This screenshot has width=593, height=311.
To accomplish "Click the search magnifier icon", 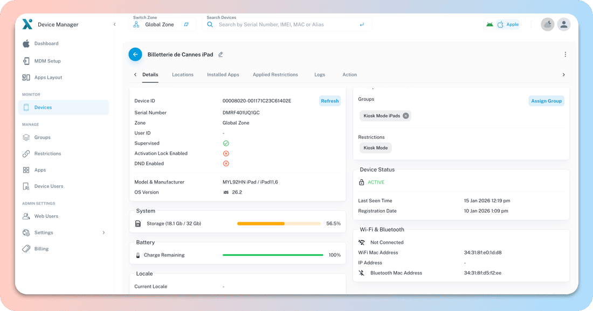I will (210, 24).
